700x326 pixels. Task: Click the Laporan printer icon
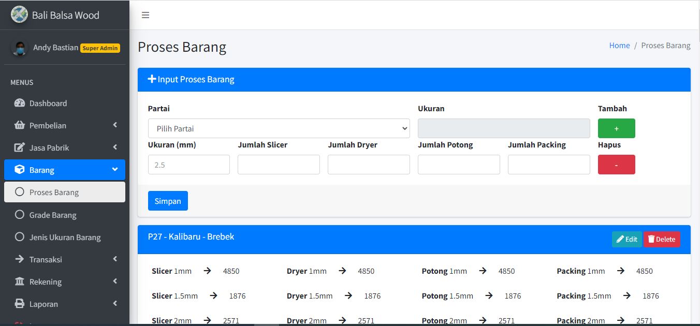20,304
